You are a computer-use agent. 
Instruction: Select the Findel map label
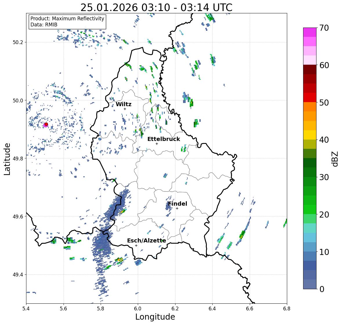[178, 204]
